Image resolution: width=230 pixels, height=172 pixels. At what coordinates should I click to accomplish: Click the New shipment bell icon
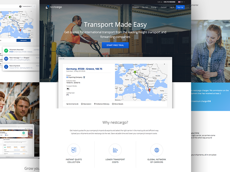click(x=6, y=67)
